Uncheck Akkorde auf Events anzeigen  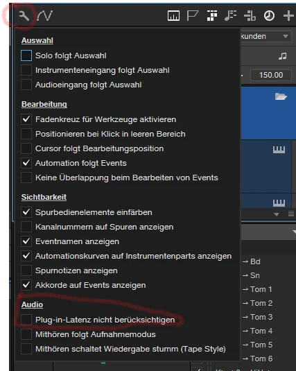(26, 285)
